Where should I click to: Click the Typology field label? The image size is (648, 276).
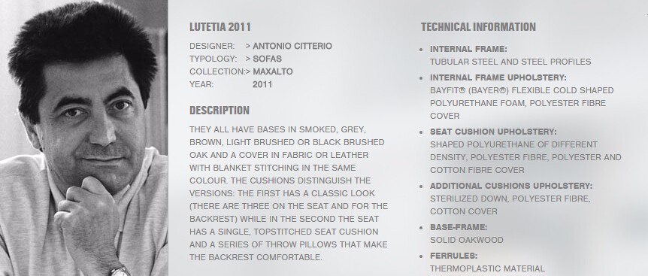click(x=213, y=59)
